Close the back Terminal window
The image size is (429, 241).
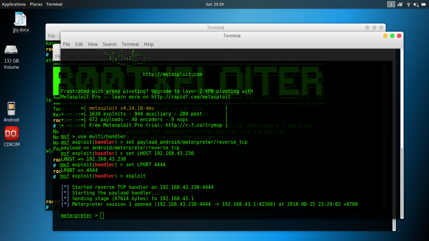coord(381,28)
